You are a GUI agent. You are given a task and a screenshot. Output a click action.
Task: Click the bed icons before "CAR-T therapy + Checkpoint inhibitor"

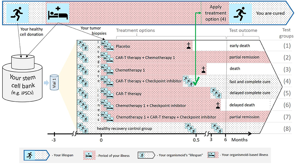tap(107, 81)
